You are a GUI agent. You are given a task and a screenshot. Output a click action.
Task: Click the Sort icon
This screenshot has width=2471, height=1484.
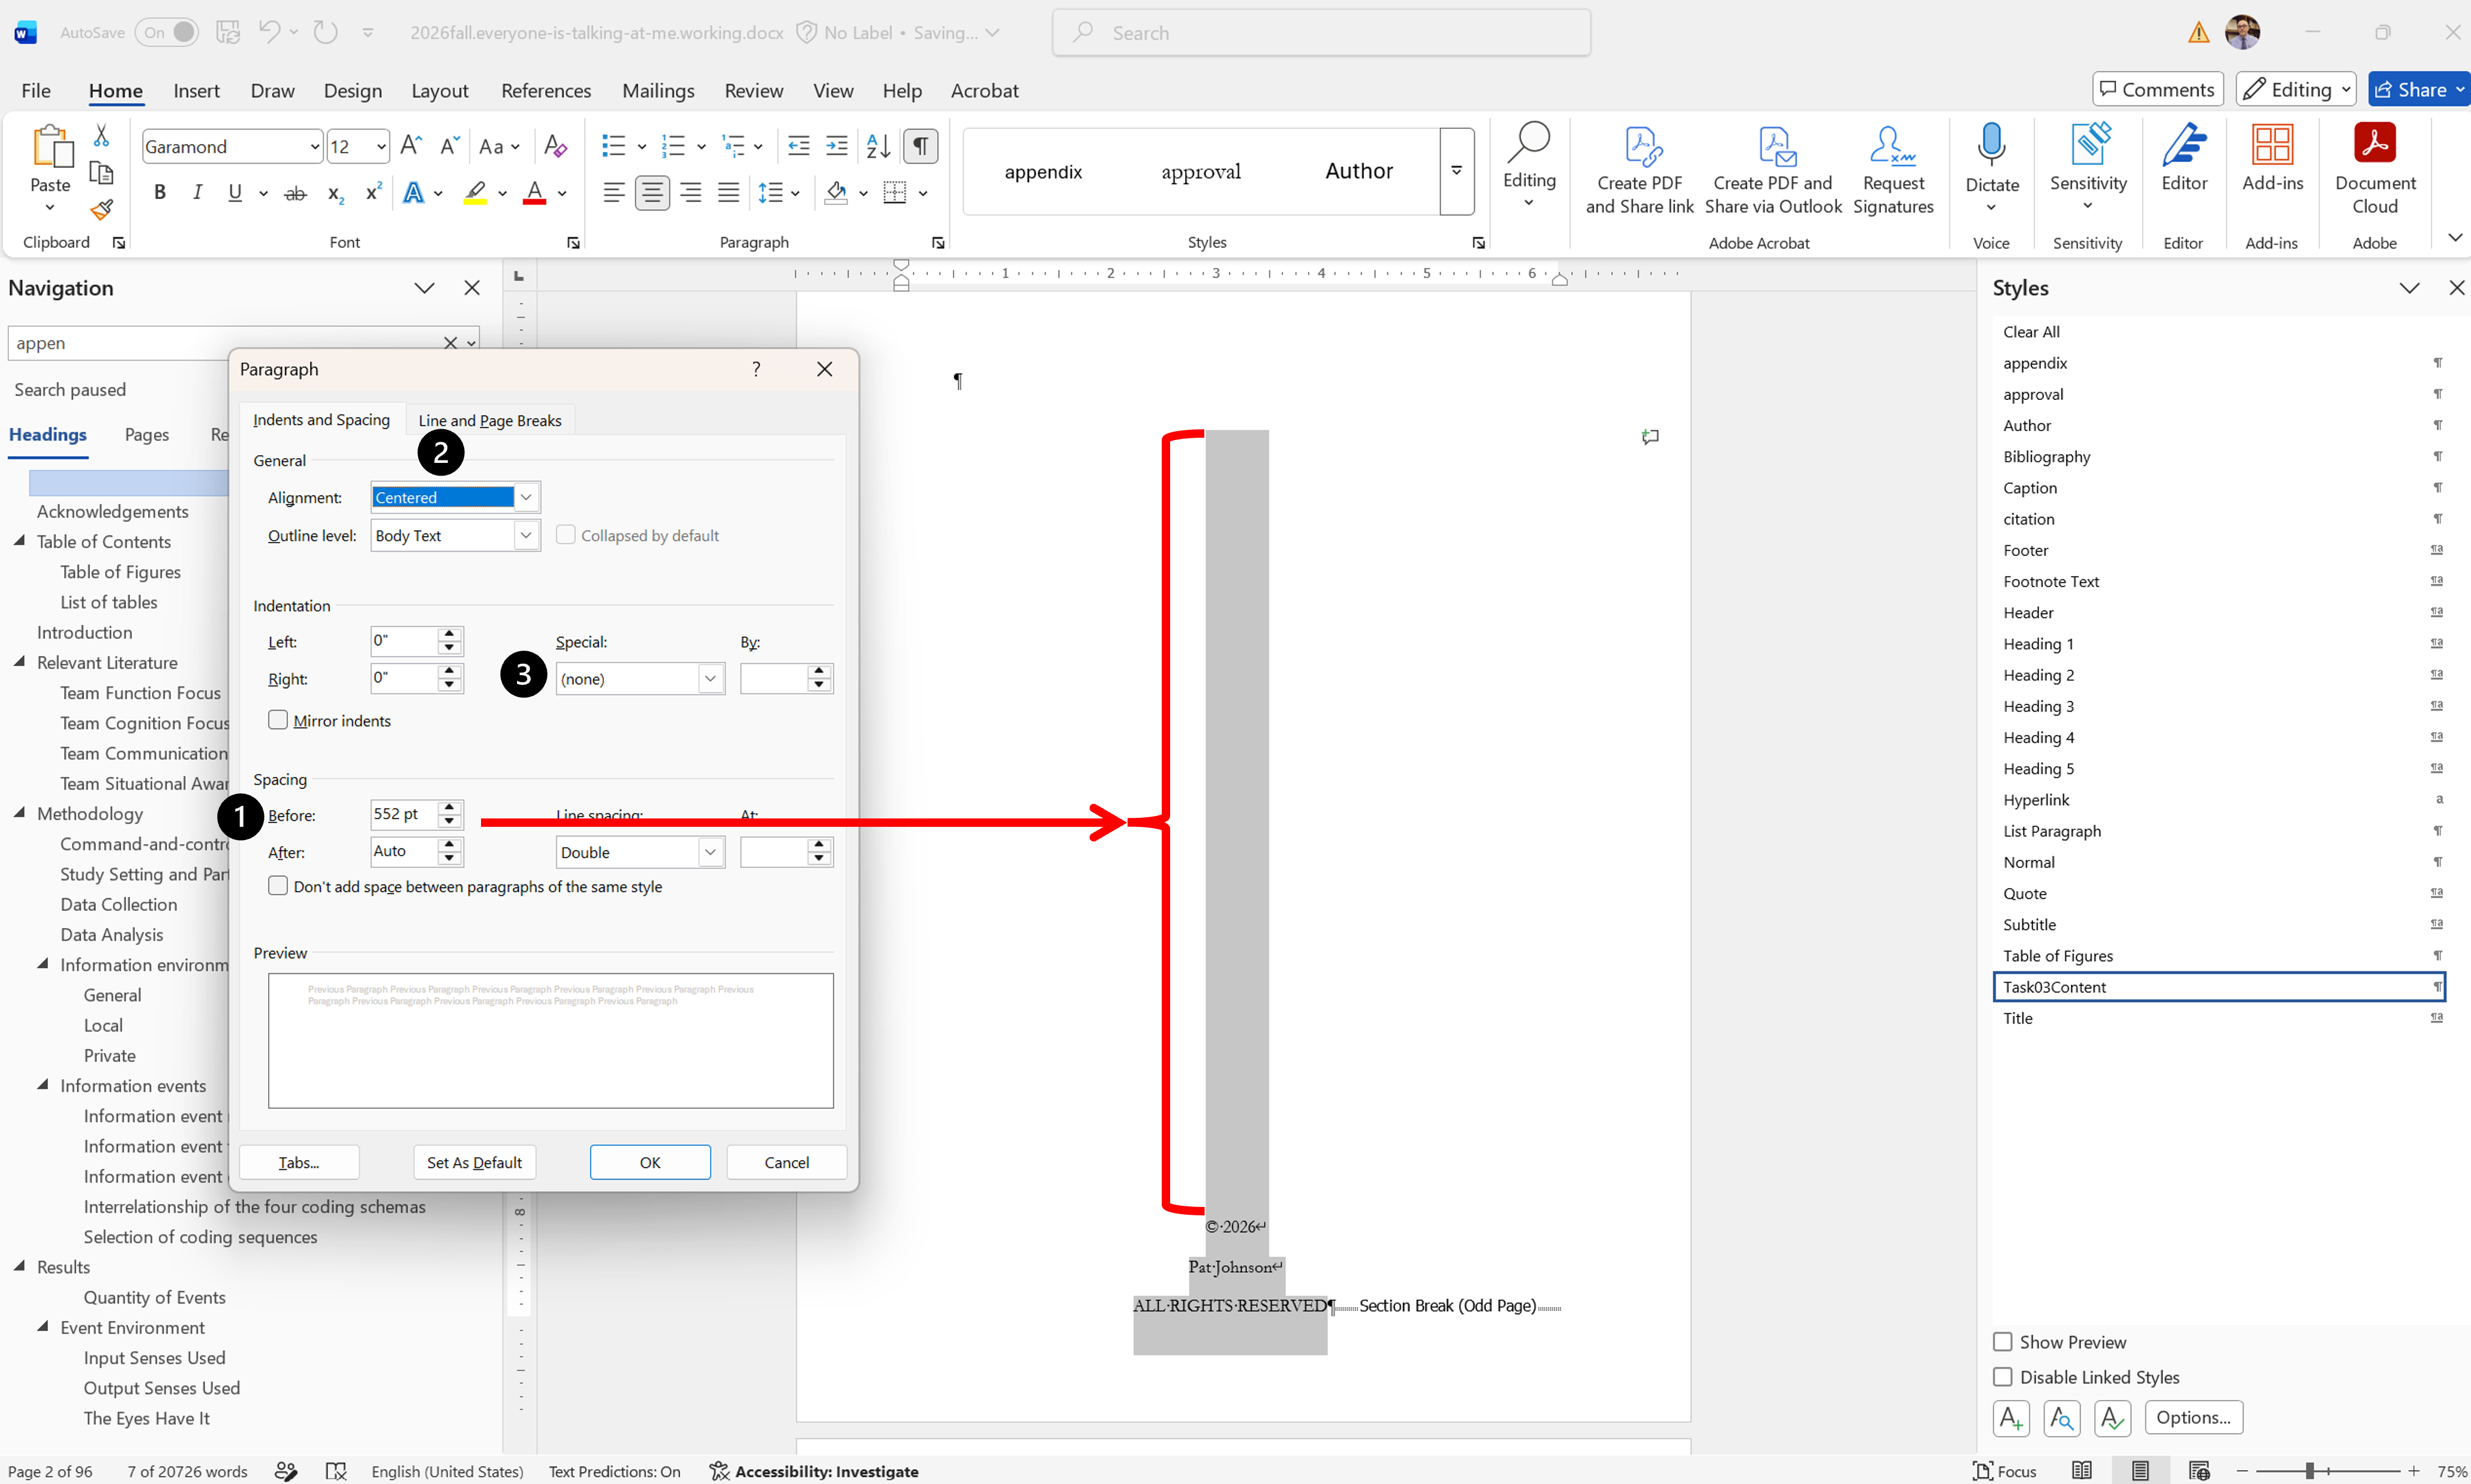(x=878, y=146)
